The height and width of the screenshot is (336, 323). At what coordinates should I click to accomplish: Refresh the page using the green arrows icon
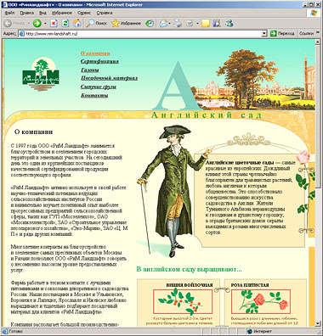click(65, 23)
